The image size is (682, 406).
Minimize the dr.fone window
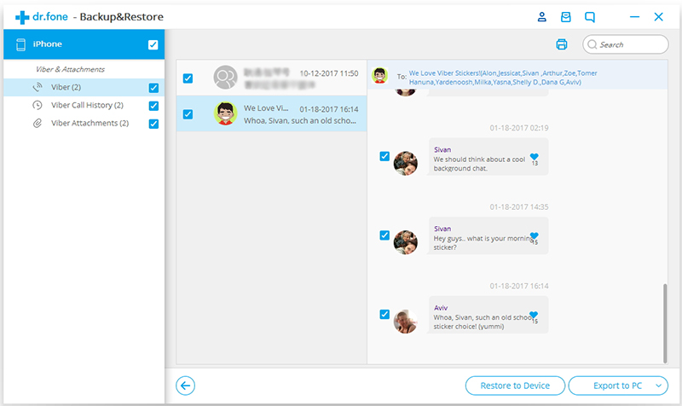634,17
